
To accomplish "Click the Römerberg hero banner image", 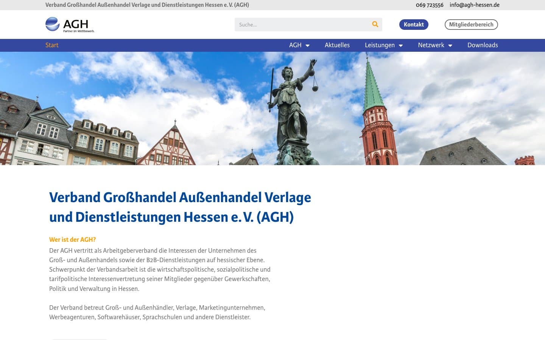I will (x=272, y=108).
